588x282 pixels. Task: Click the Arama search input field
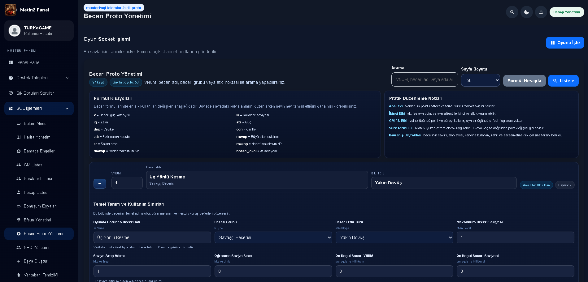point(425,79)
